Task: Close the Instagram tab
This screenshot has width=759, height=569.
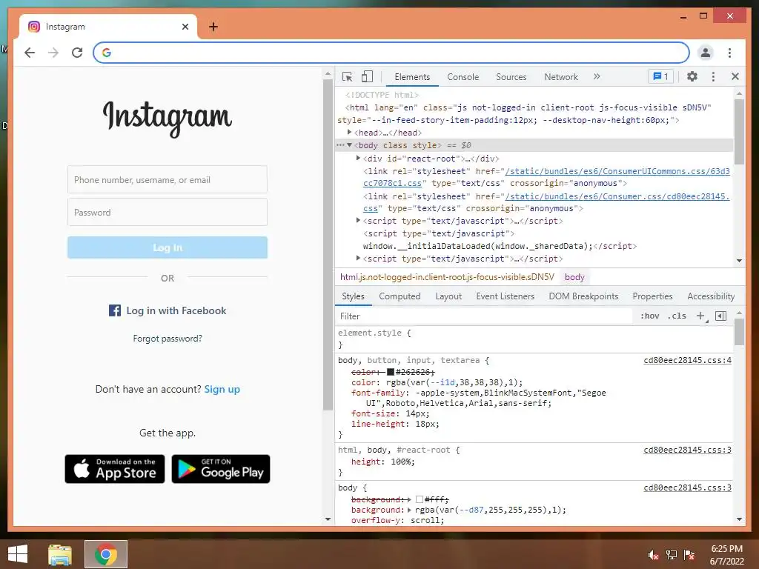Action: (x=185, y=27)
